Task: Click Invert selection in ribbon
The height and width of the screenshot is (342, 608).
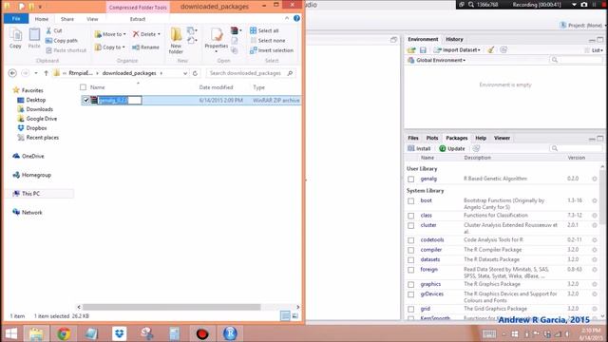Action: [272, 50]
